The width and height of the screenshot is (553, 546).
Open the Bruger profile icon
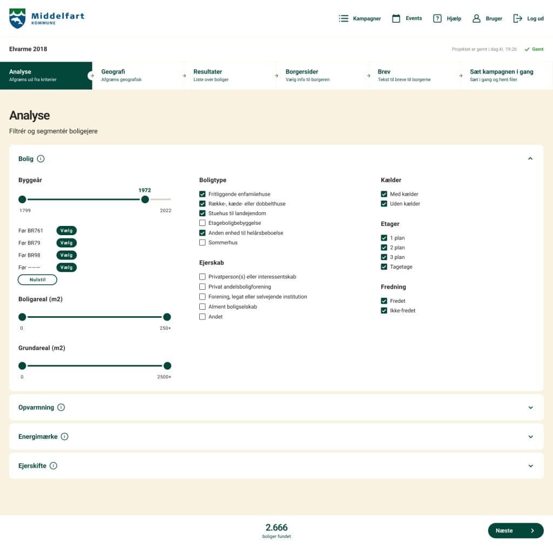(x=476, y=18)
